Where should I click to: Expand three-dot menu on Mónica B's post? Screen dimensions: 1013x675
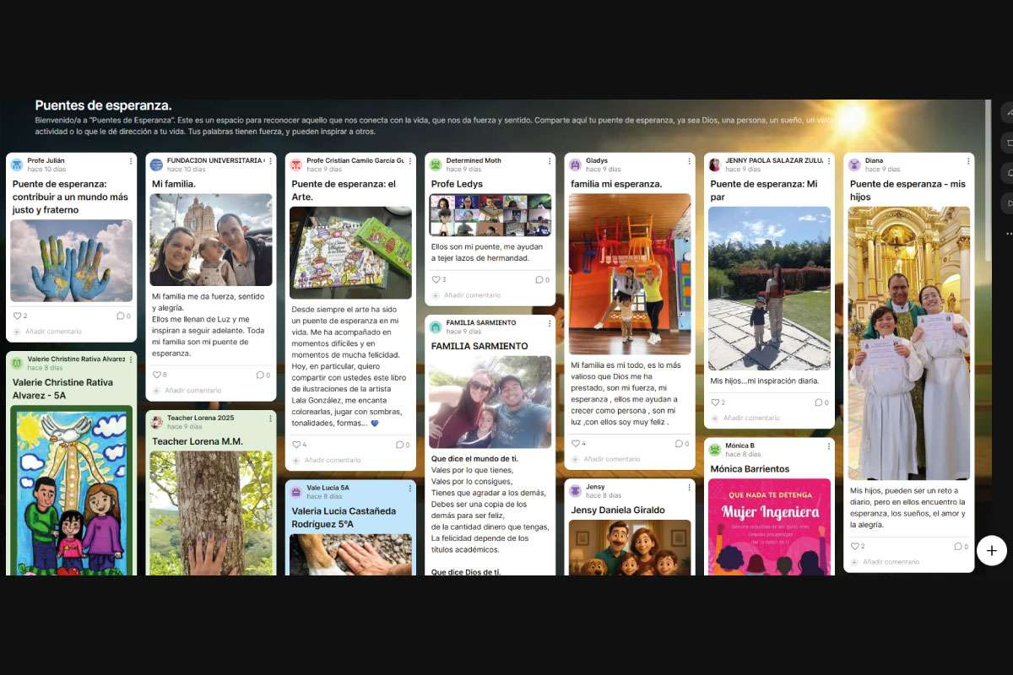tap(829, 446)
